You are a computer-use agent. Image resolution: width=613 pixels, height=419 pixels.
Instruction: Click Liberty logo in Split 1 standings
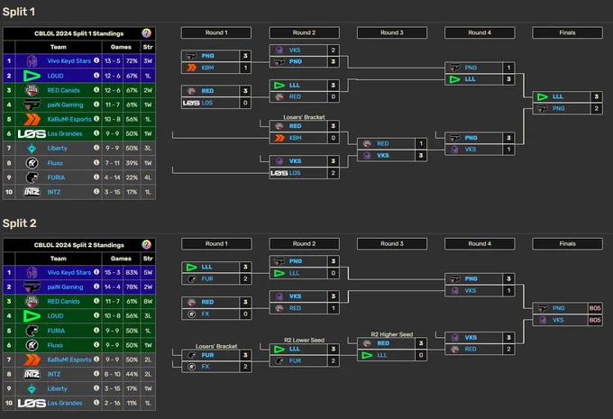[x=32, y=148]
